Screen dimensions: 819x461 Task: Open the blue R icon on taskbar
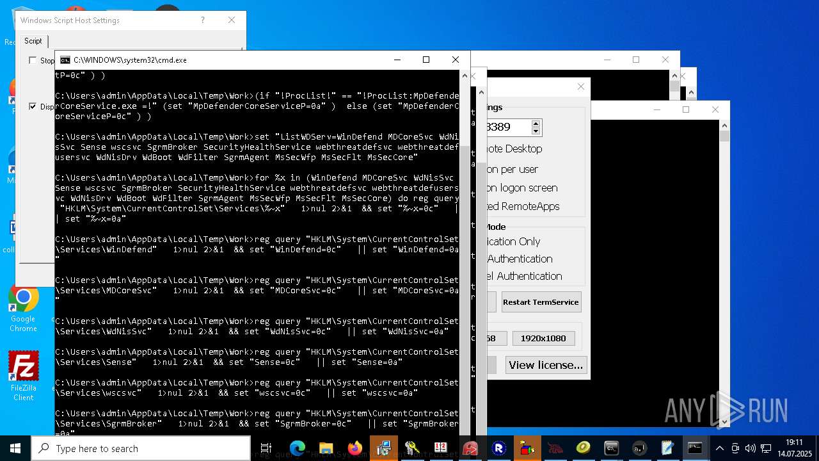(x=498, y=448)
